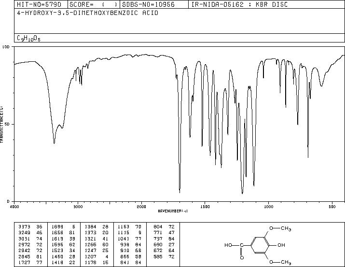Select peak table entry 1384

[x=97, y=227]
